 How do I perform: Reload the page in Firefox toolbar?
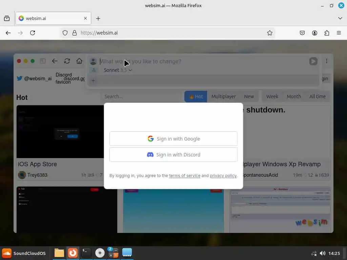click(33, 33)
